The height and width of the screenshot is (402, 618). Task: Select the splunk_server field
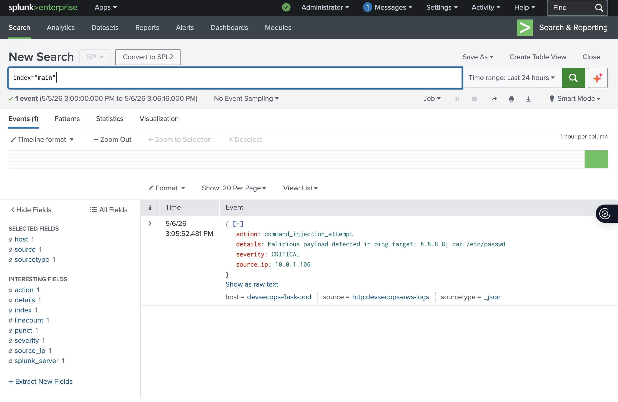click(36, 361)
